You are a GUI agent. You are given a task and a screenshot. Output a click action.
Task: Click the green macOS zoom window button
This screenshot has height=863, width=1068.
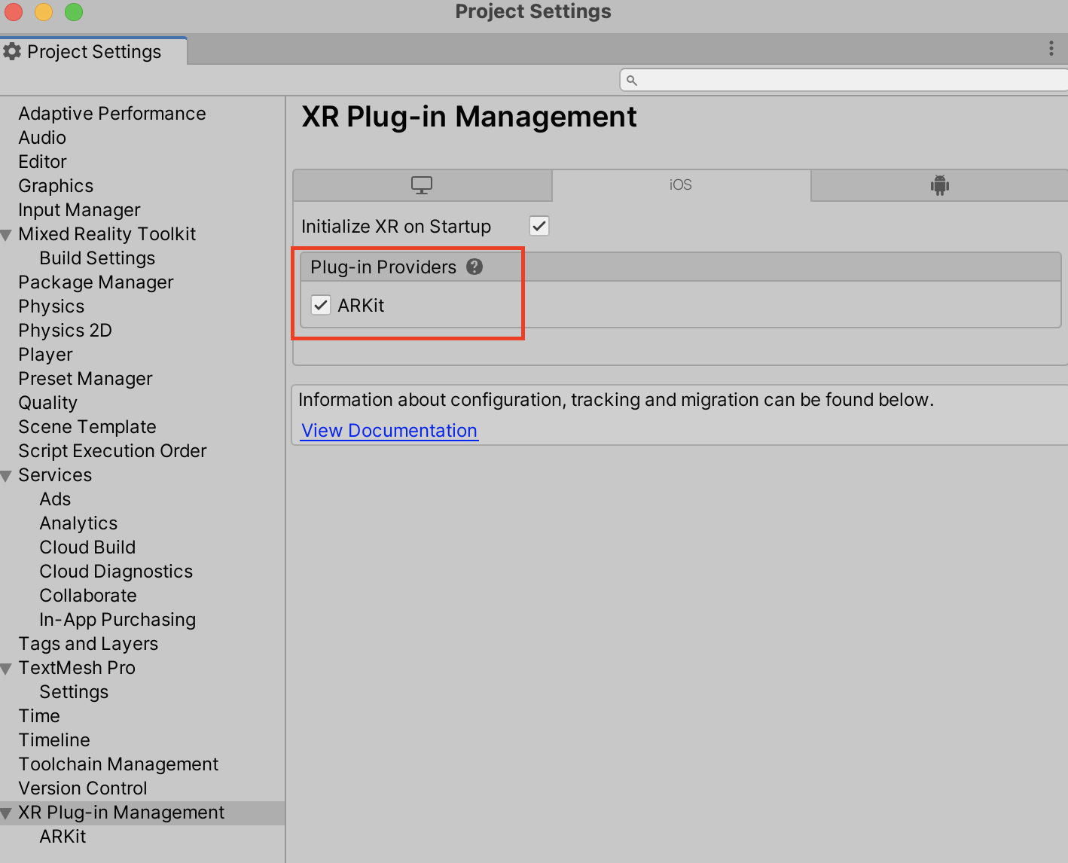[74, 12]
